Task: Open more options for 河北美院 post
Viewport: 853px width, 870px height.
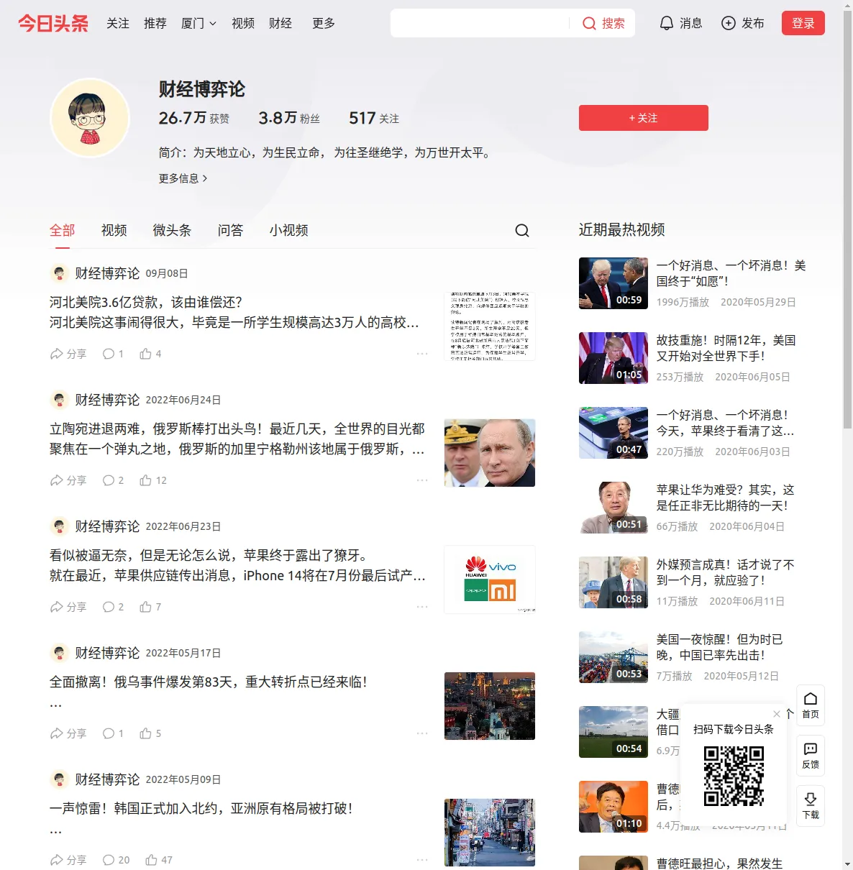Action: click(x=422, y=354)
